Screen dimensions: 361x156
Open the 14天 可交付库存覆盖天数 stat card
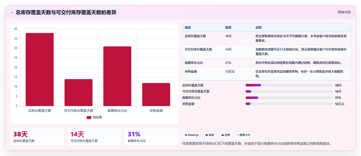pyautogui.click(x=94, y=137)
